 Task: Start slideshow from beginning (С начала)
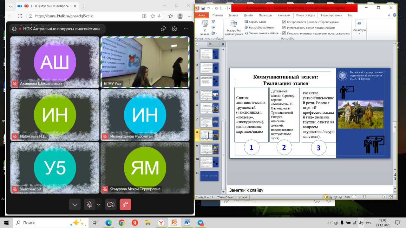click(x=205, y=28)
